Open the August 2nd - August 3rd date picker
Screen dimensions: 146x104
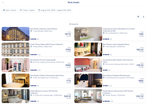pyautogui.click(x=55, y=10)
